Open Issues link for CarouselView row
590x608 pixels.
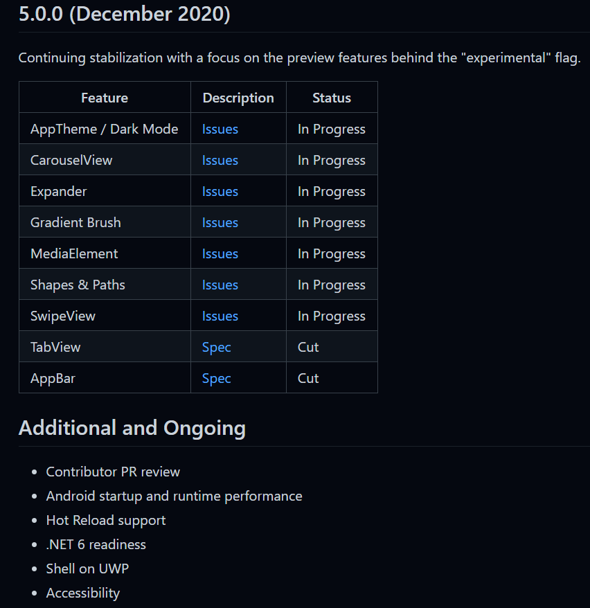tap(220, 160)
